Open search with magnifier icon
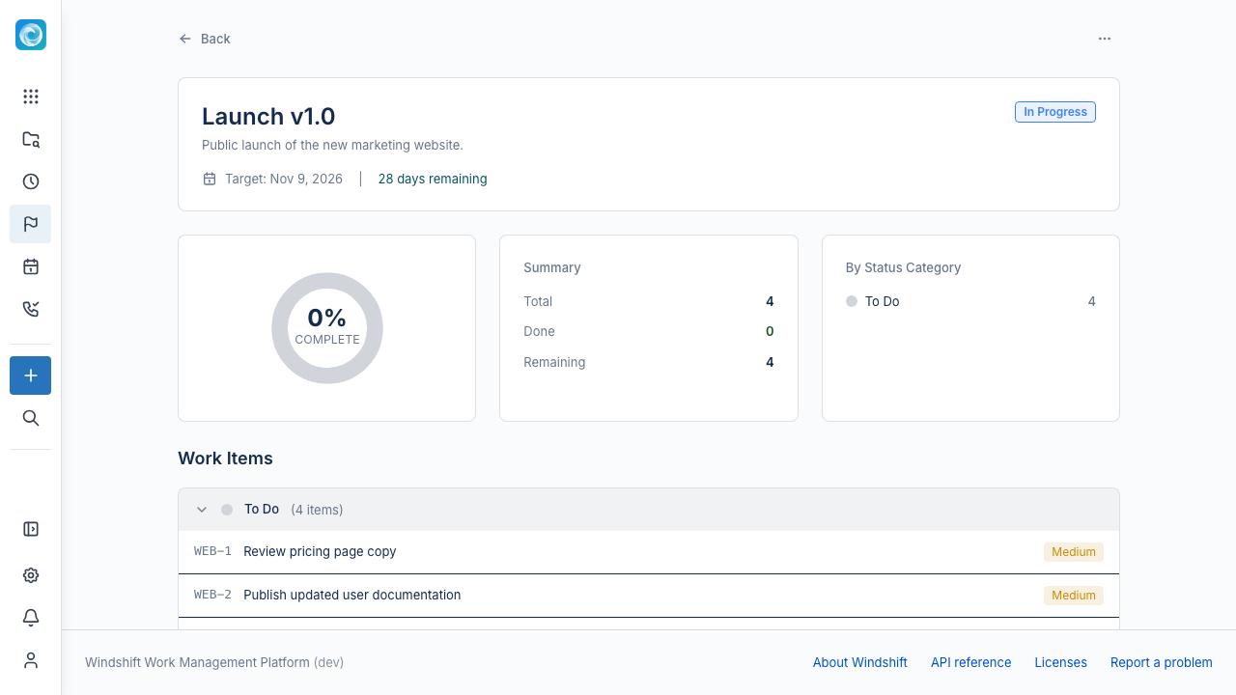Screen dimensions: 1236x695 (x=31, y=418)
